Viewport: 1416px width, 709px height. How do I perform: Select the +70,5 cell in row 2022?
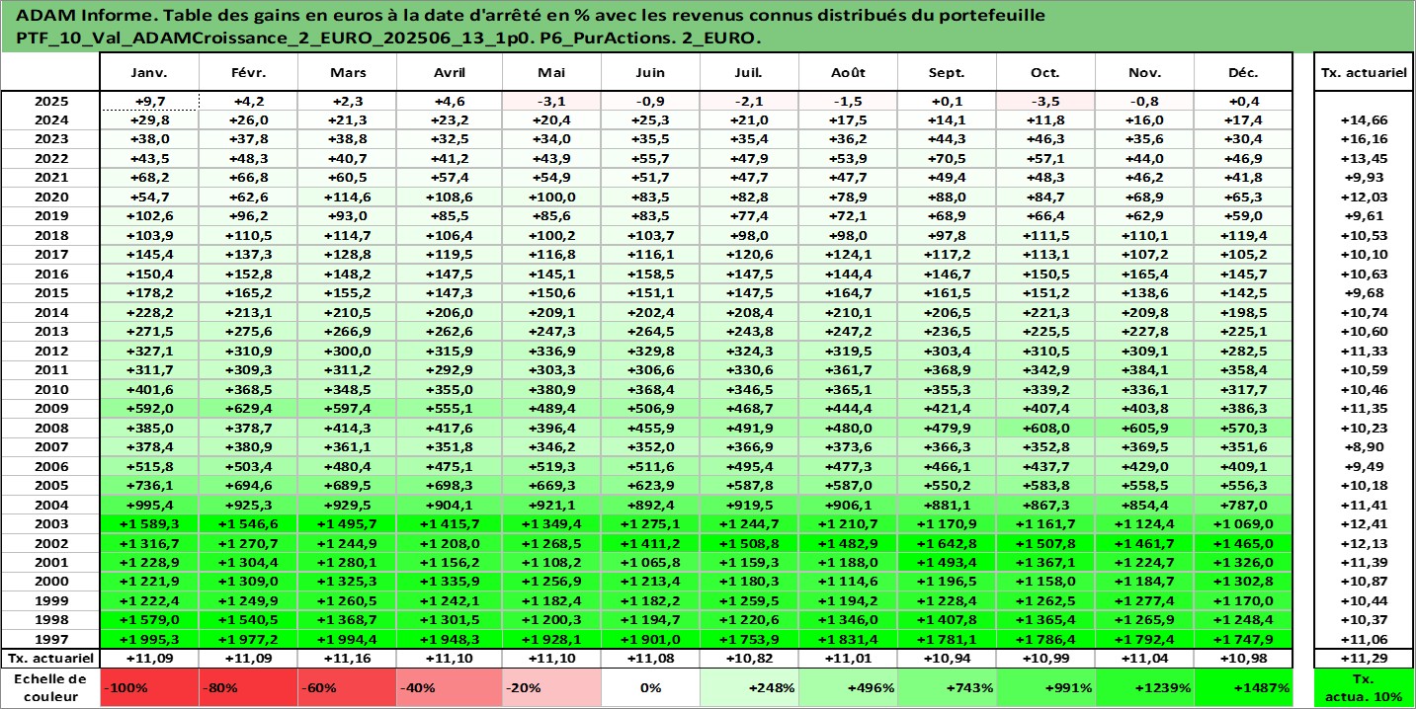(947, 158)
